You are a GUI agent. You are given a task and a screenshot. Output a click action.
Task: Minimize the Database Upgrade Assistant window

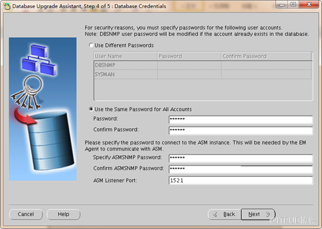point(282,5)
